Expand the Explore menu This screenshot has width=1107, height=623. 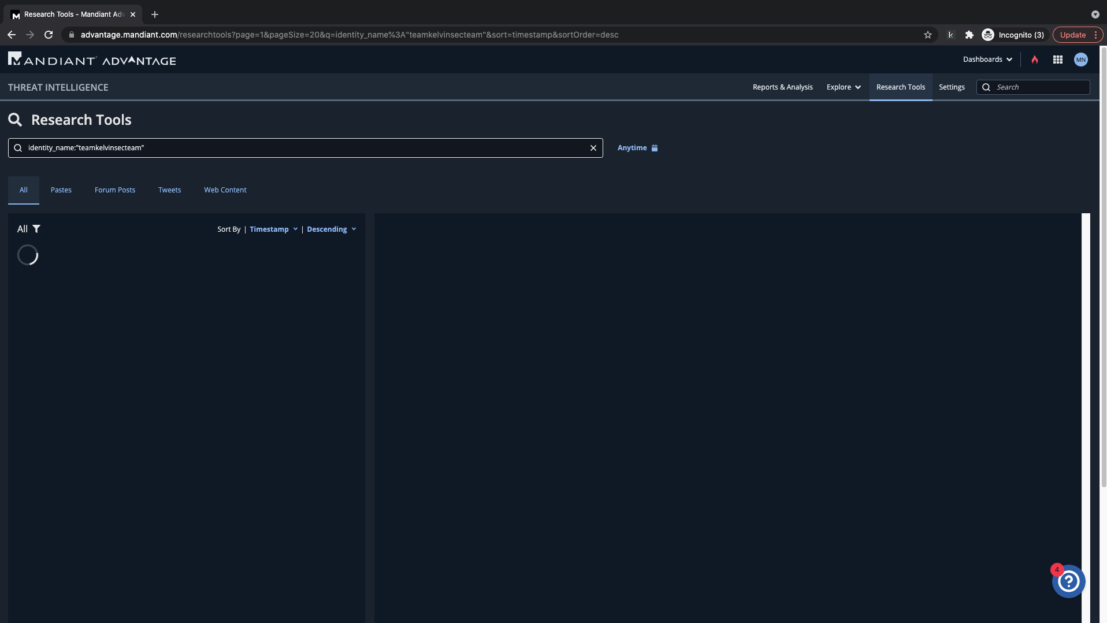pyautogui.click(x=844, y=87)
